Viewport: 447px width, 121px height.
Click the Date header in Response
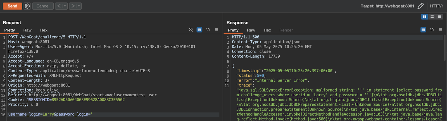272,47
